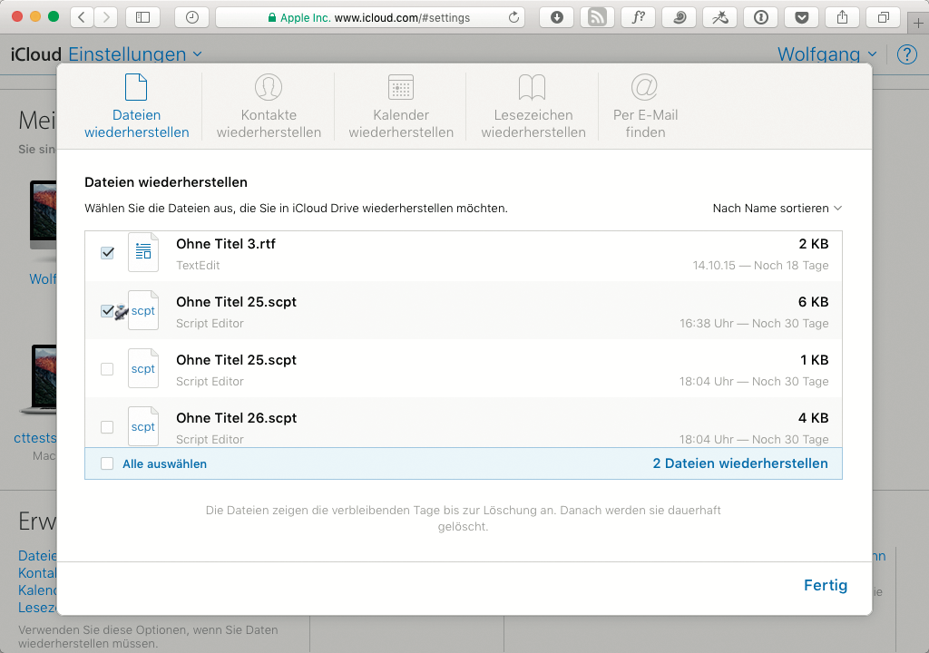Viewport: 929px width, 653px height.
Task: Go forward with Safari's forward arrow
Action: (106, 17)
